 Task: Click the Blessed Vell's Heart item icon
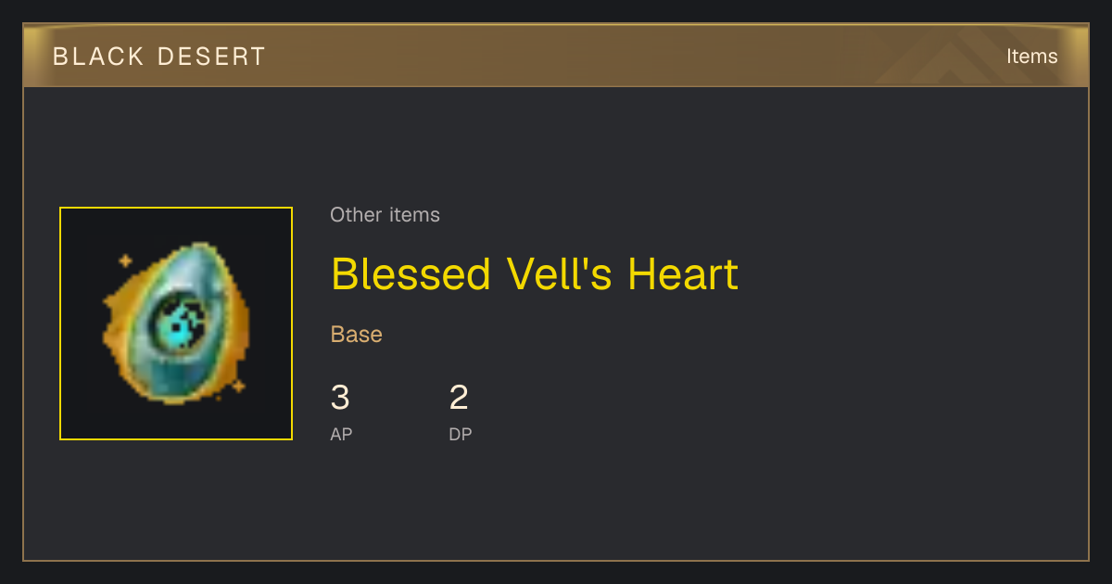176,324
